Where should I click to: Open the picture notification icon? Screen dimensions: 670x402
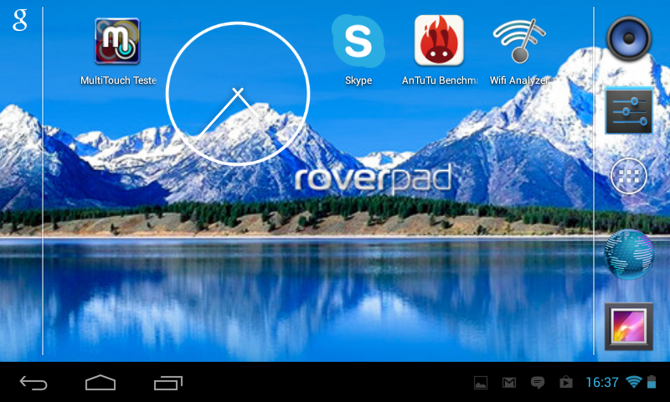click(x=481, y=383)
